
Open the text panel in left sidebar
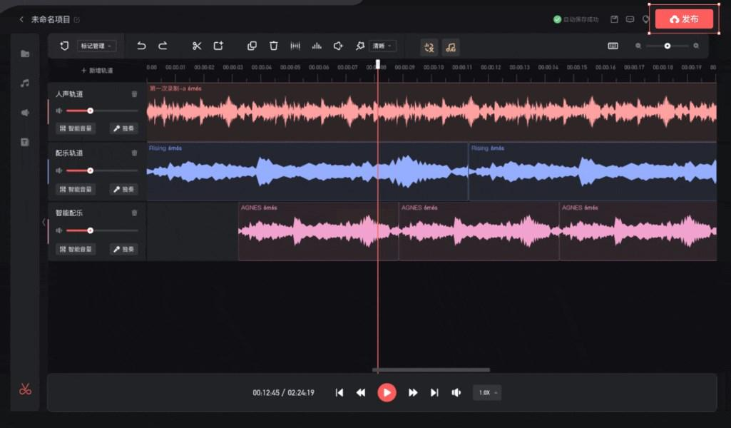coord(25,142)
